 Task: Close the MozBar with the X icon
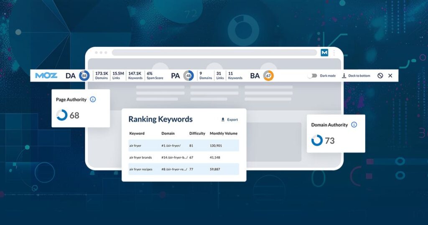390,76
